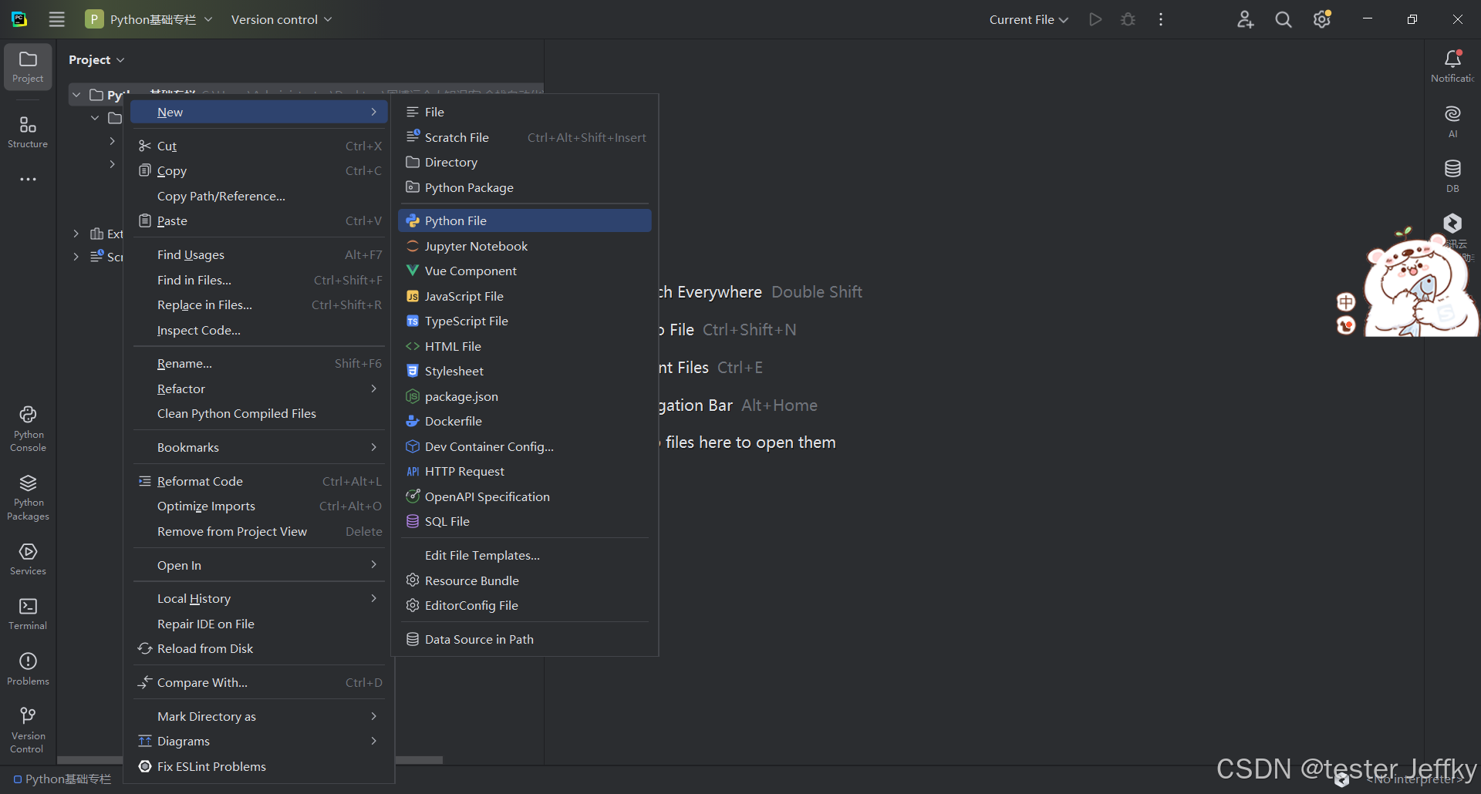Open the Python Packages panel
Viewport: 1481px width, 794px height.
click(28, 497)
